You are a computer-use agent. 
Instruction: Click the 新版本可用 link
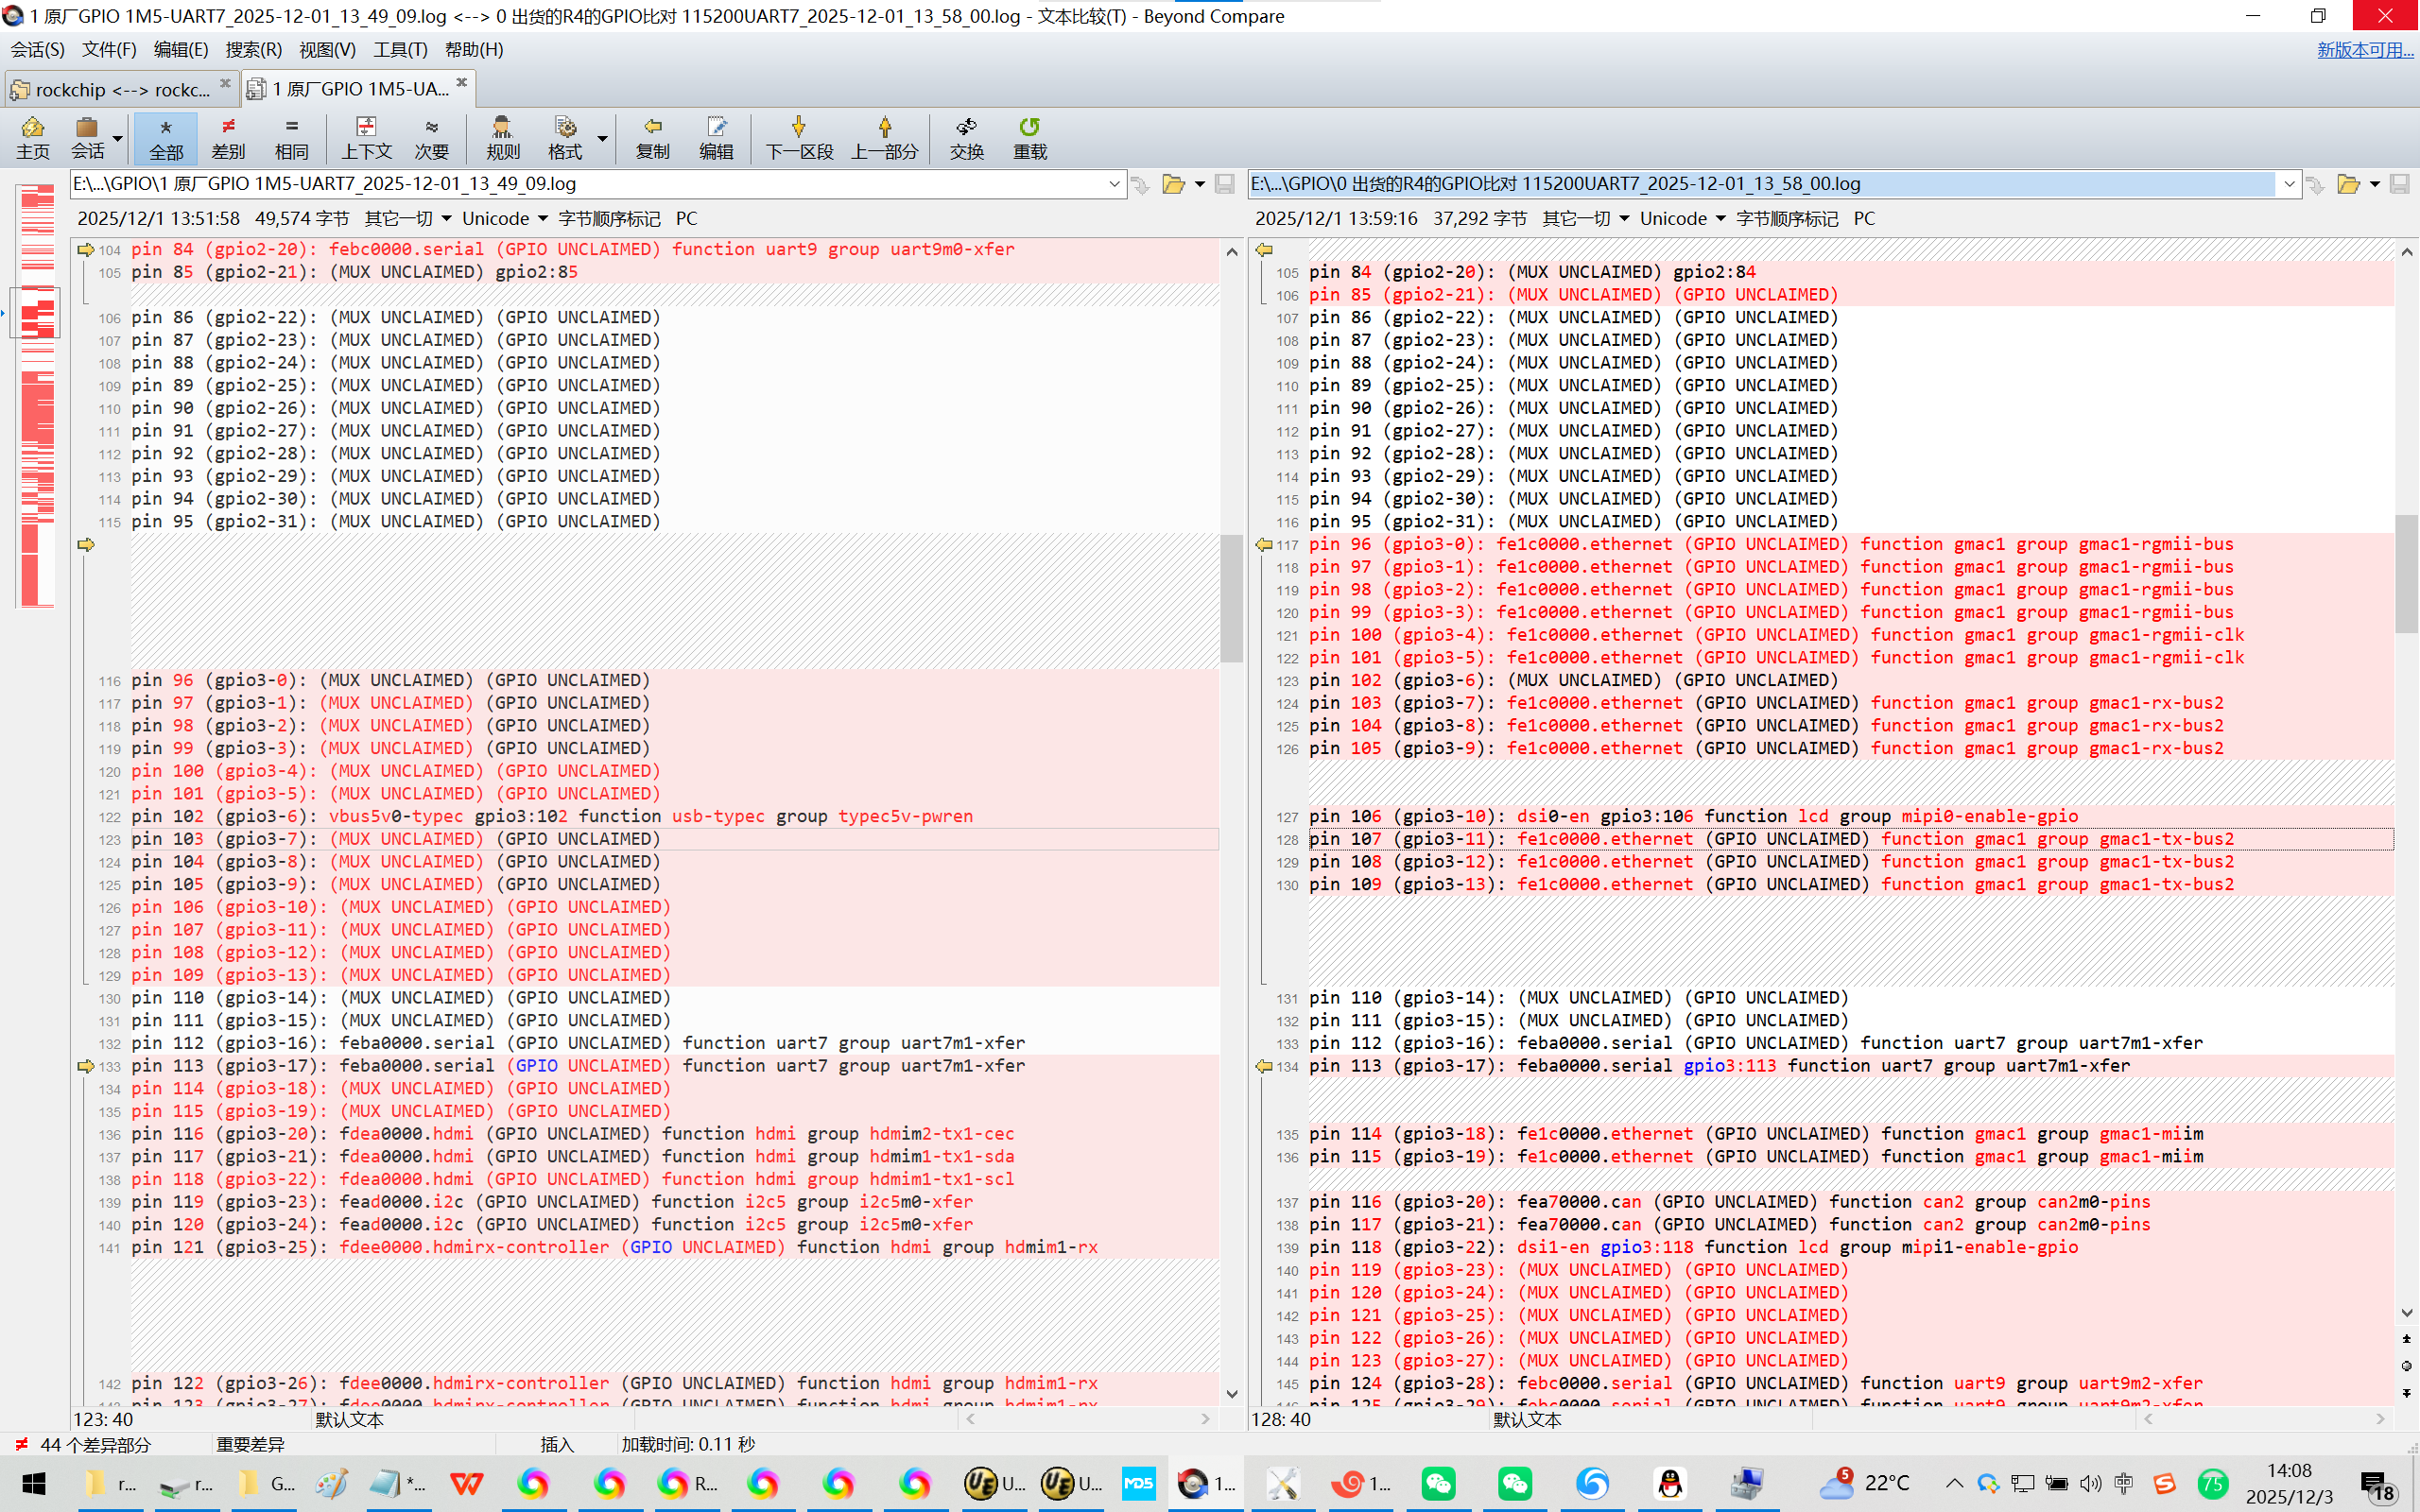(2364, 50)
